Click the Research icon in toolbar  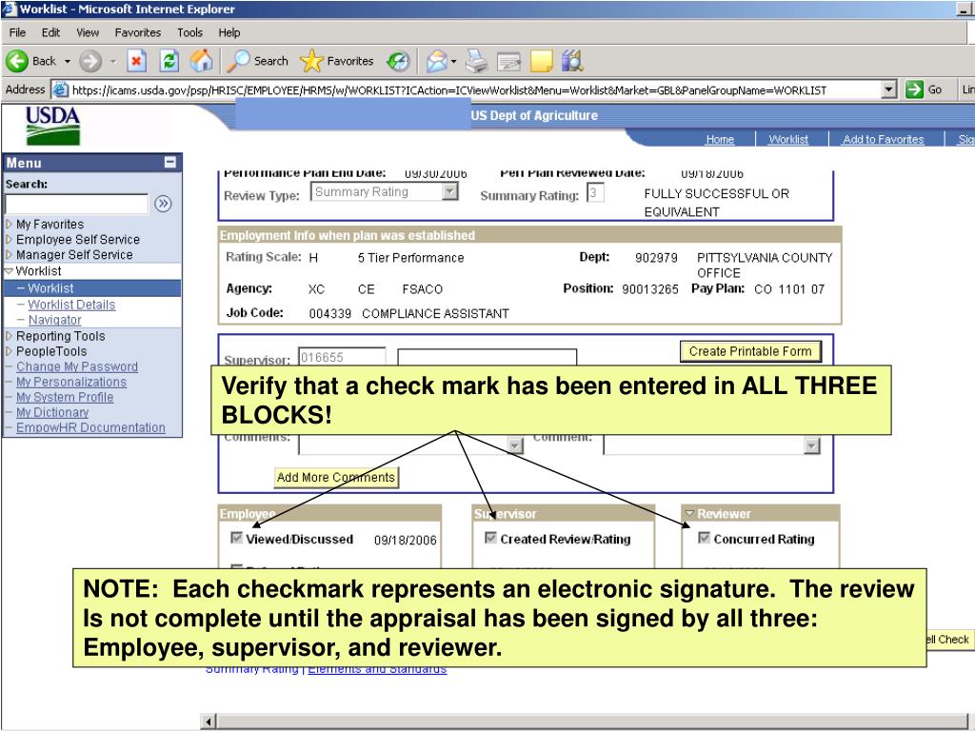[x=572, y=61]
